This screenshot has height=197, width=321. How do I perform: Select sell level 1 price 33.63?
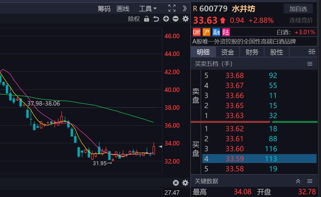[x=235, y=115]
